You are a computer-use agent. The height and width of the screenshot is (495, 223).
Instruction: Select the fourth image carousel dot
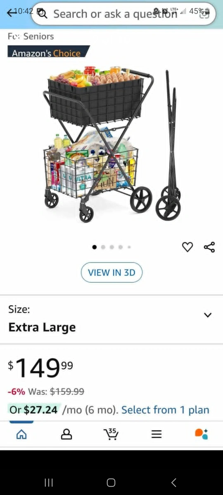click(121, 247)
